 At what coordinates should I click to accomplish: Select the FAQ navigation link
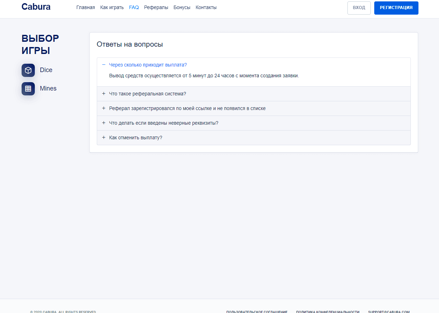pyautogui.click(x=134, y=8)
